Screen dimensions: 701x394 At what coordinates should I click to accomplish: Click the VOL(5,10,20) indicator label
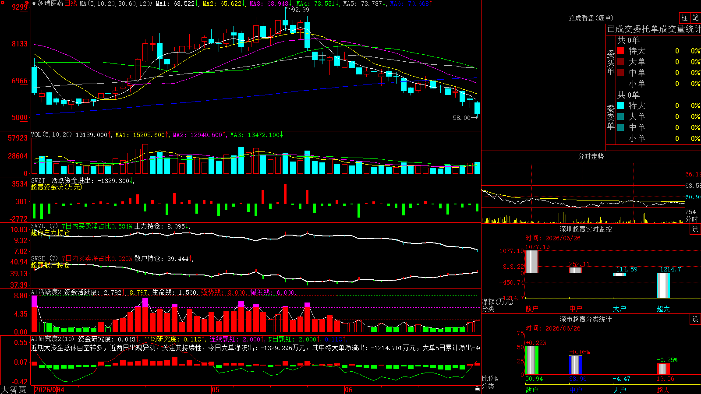pyautogui.click(x=51, y=135)
